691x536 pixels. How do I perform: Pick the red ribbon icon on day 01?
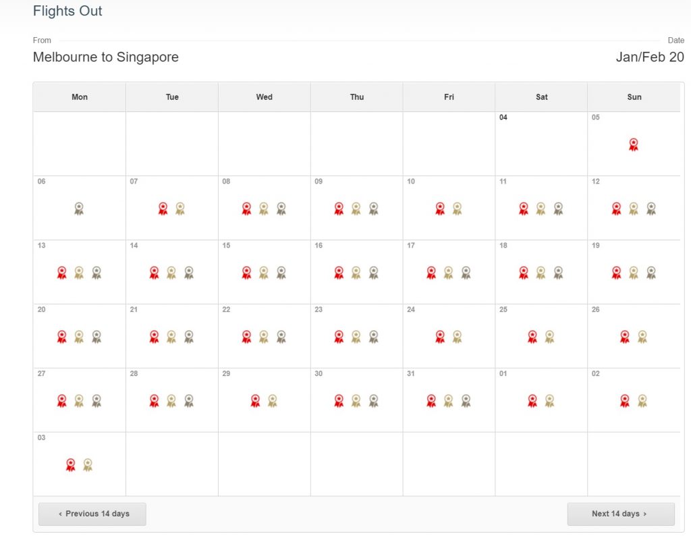pos(532,401)
